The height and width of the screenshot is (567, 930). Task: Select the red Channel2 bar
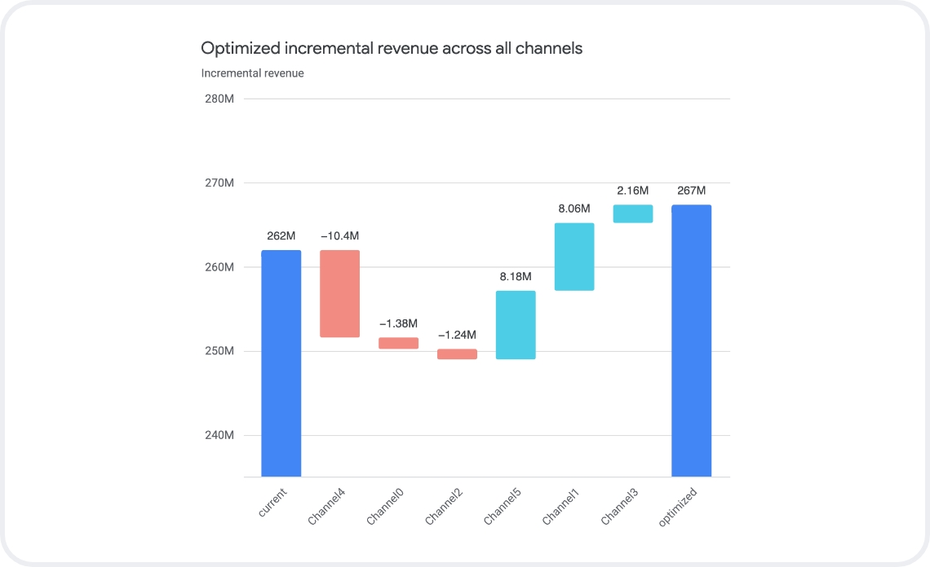pos(458,354)
